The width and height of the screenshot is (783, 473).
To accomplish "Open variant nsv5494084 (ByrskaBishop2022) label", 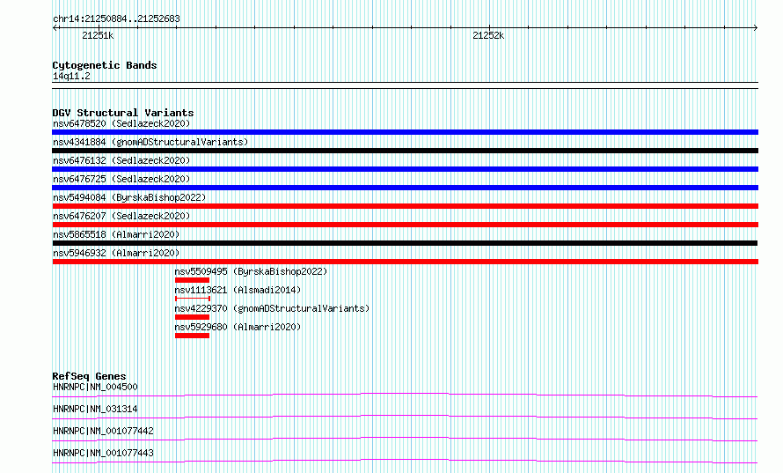I will click(x=129, y=197).
